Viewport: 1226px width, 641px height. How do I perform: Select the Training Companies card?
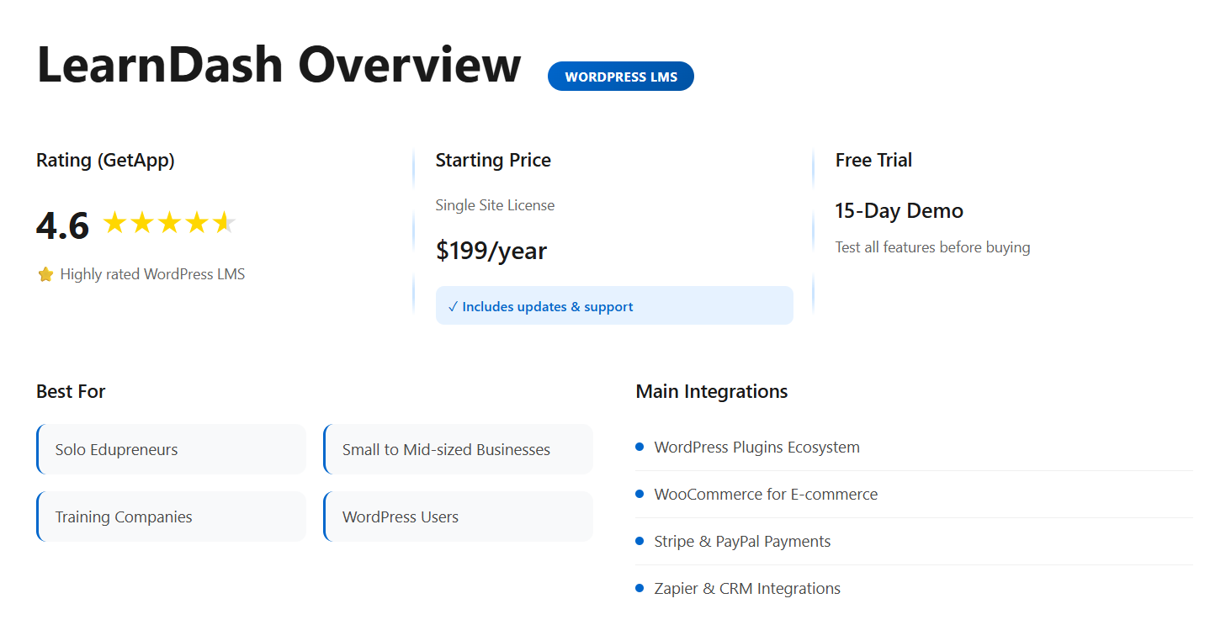point(171,517)
